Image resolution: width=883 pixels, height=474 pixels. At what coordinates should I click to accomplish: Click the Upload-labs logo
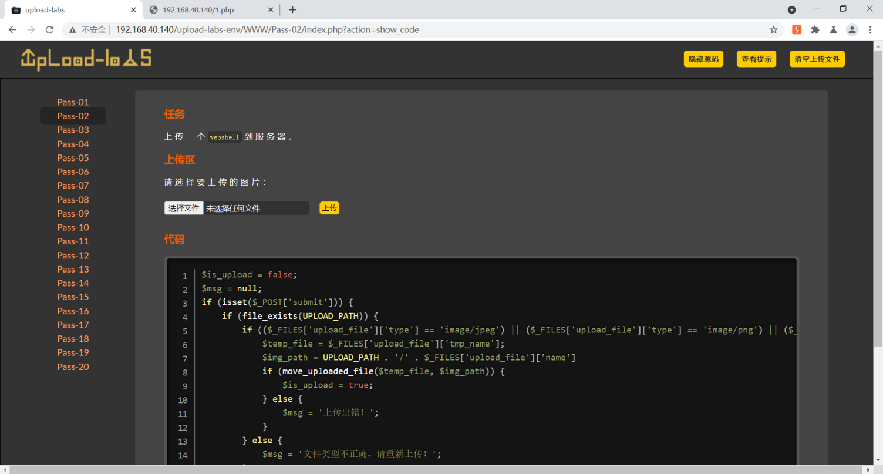pyautogui.click(x=86, y=59)
